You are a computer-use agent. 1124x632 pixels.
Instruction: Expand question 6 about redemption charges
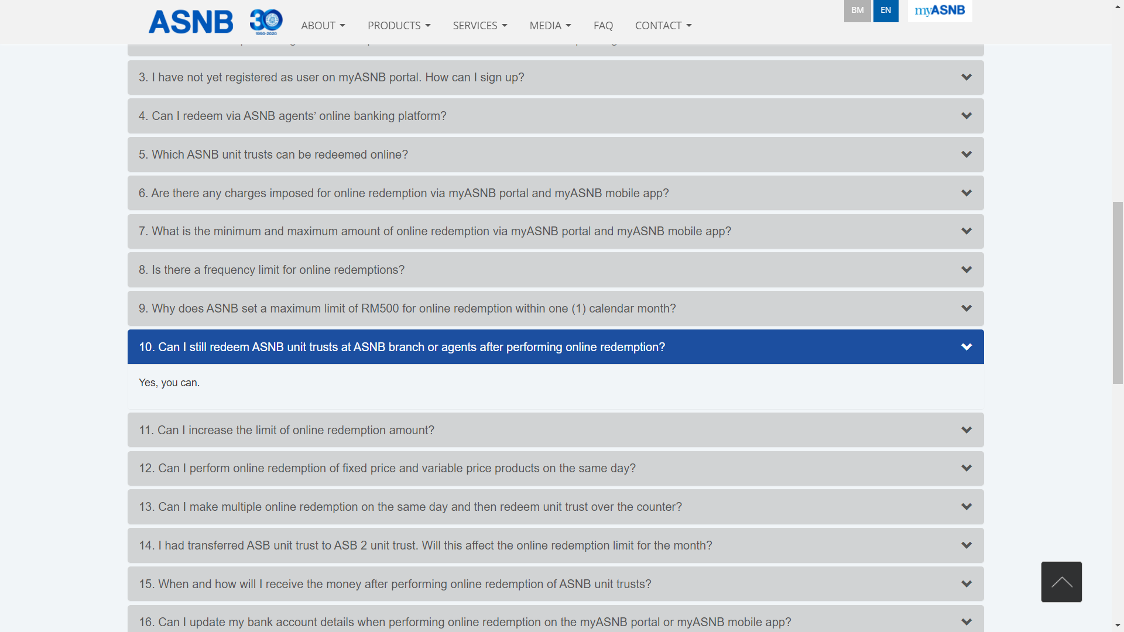[556, 193]
